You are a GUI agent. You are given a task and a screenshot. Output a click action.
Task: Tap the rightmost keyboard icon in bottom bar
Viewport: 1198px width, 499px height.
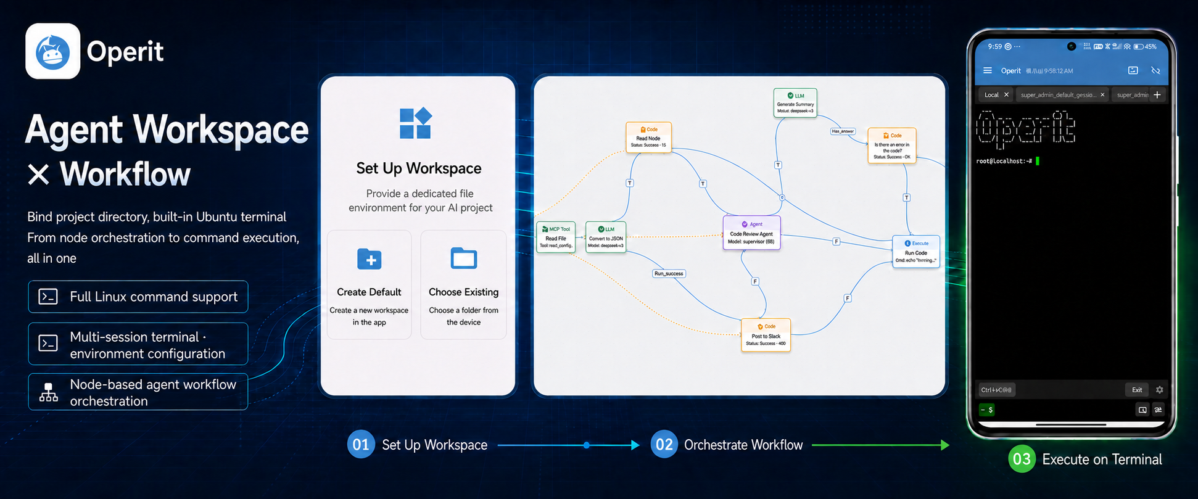(x=1158, y=410)
